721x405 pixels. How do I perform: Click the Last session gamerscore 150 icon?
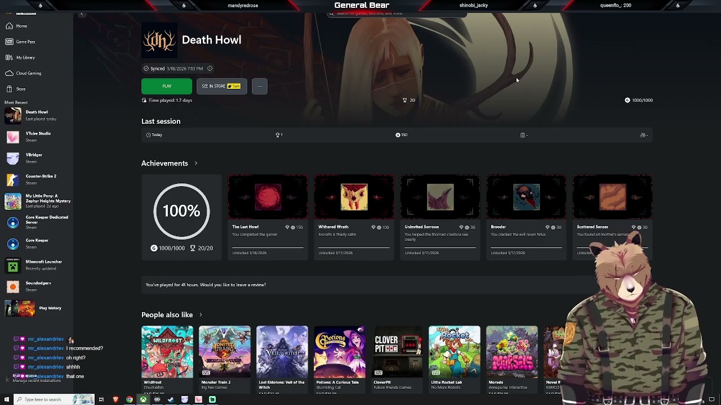(398, 135)
